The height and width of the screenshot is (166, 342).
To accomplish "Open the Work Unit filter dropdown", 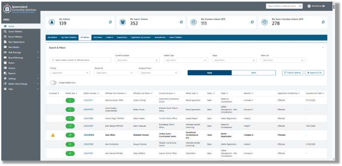I will [283, 60].
